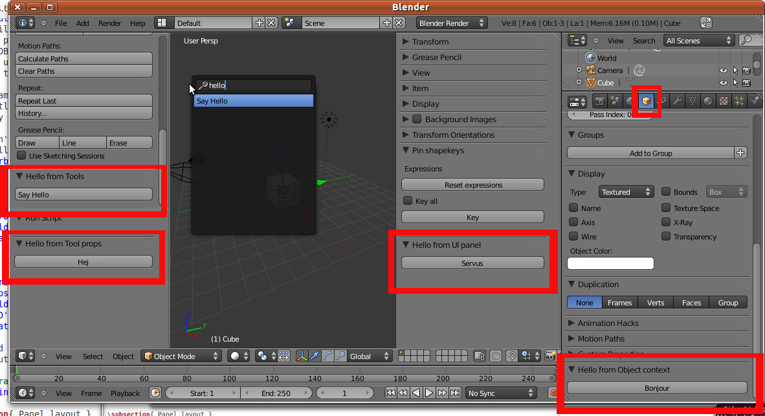Toggle Background Images checkbox
Screen dimensions: 765x416
pyautogui.click(x=417, y=119)
